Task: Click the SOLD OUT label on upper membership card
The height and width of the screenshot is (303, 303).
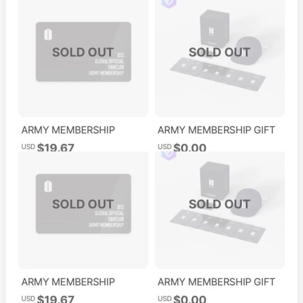Action: [x=83, y=52]
